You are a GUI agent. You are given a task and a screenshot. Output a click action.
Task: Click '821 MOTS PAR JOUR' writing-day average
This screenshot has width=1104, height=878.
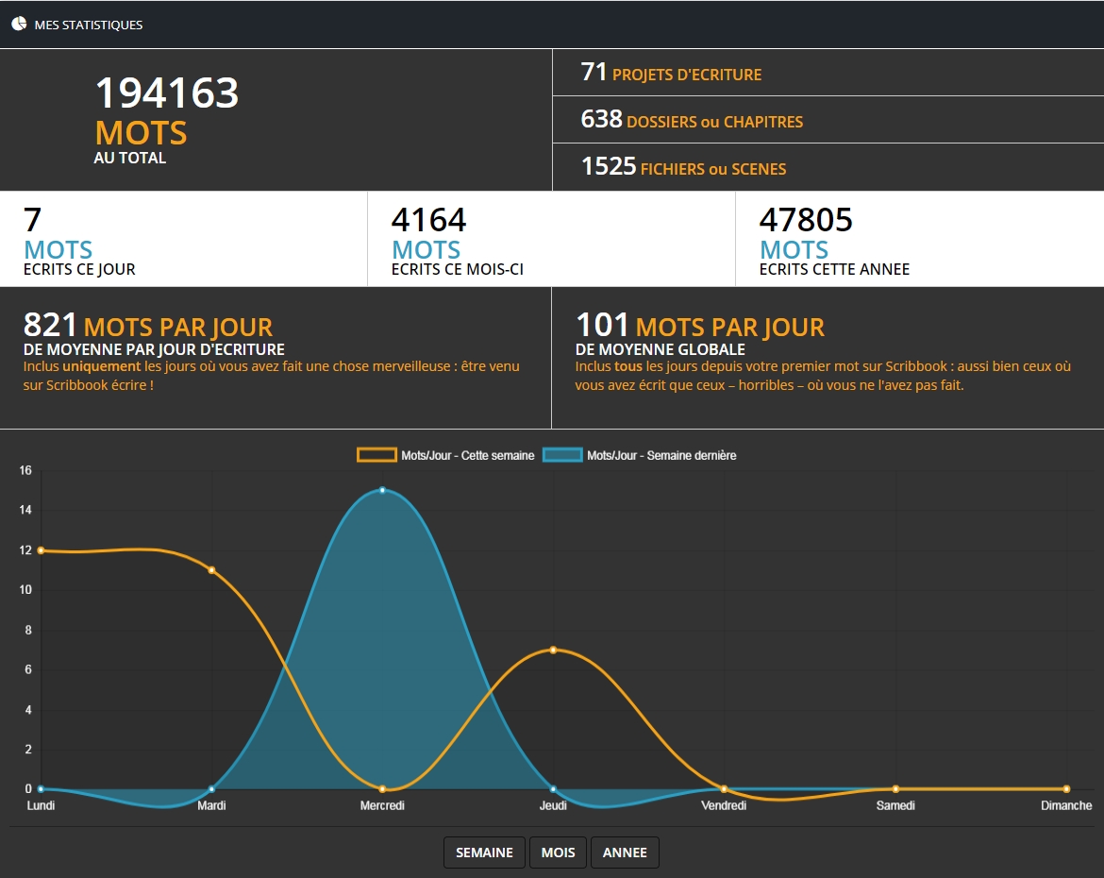coord(148,326)
